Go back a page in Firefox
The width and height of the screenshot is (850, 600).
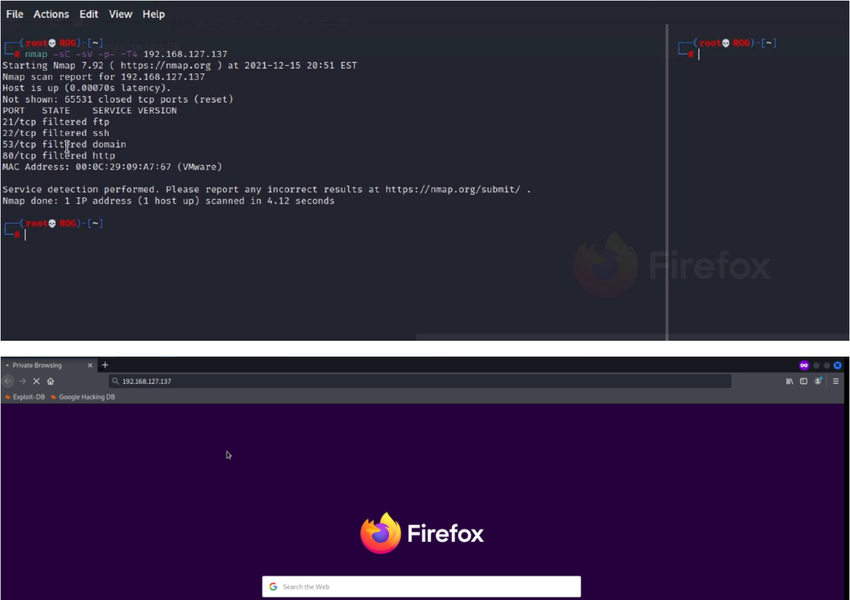8,381
